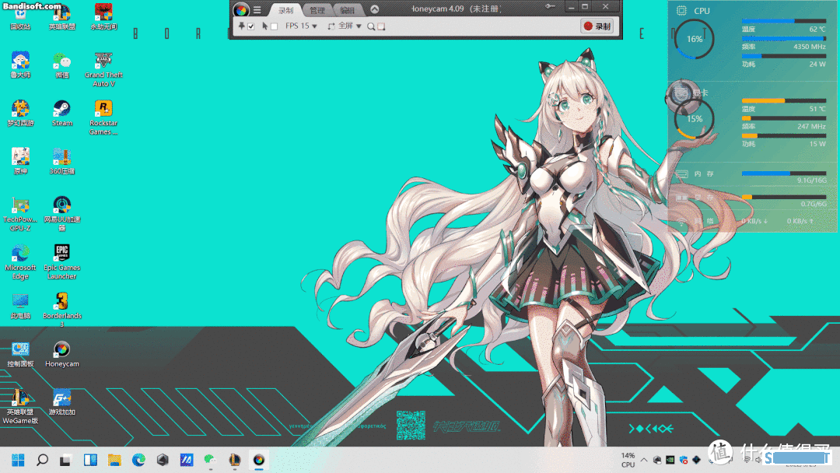Click the magnifier search-window icon in Honeycam

pos(371,26)
